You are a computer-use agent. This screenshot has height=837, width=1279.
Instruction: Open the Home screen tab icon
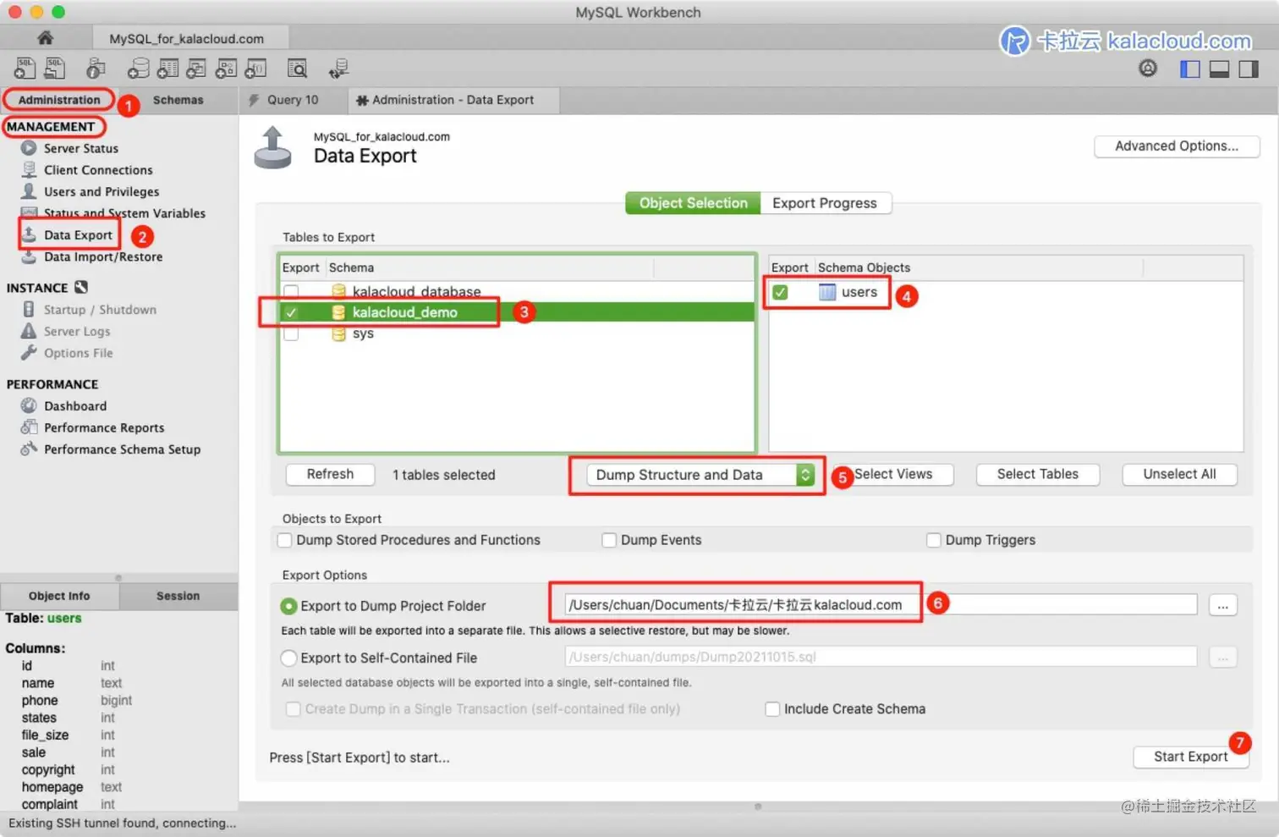[46, 38]
